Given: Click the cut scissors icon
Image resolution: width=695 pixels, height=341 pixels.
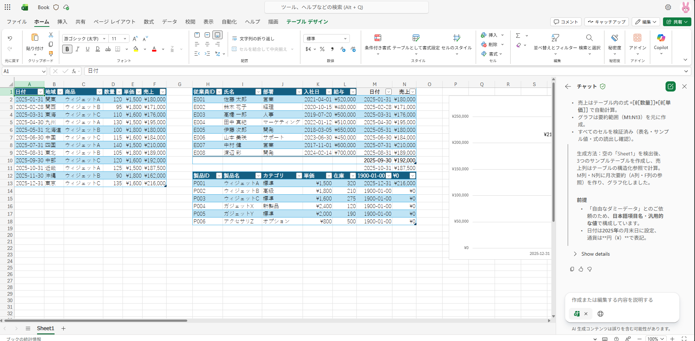Looking at the screenshot, I should pos(51,35).
